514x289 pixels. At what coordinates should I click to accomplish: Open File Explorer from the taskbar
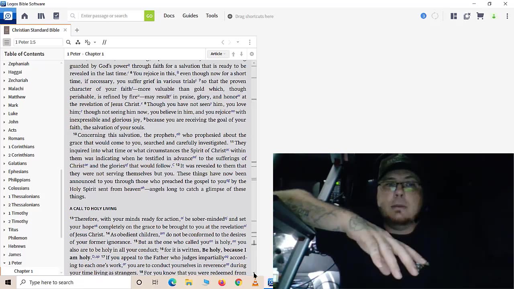[189, 282]
